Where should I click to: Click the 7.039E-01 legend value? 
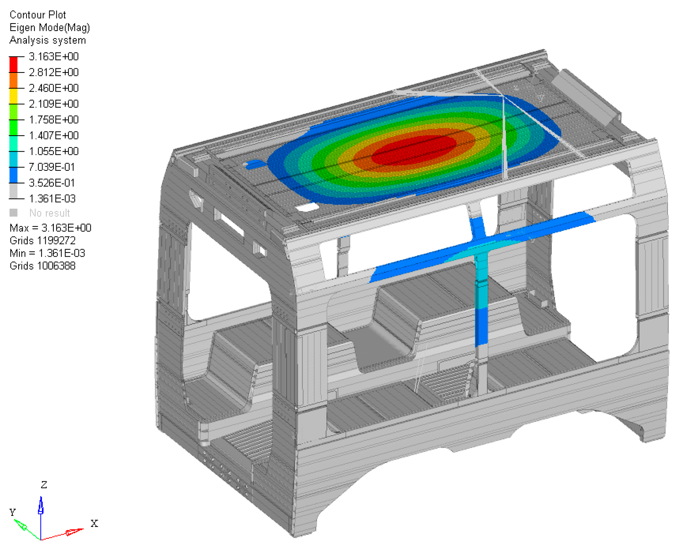tap(52, 167)
